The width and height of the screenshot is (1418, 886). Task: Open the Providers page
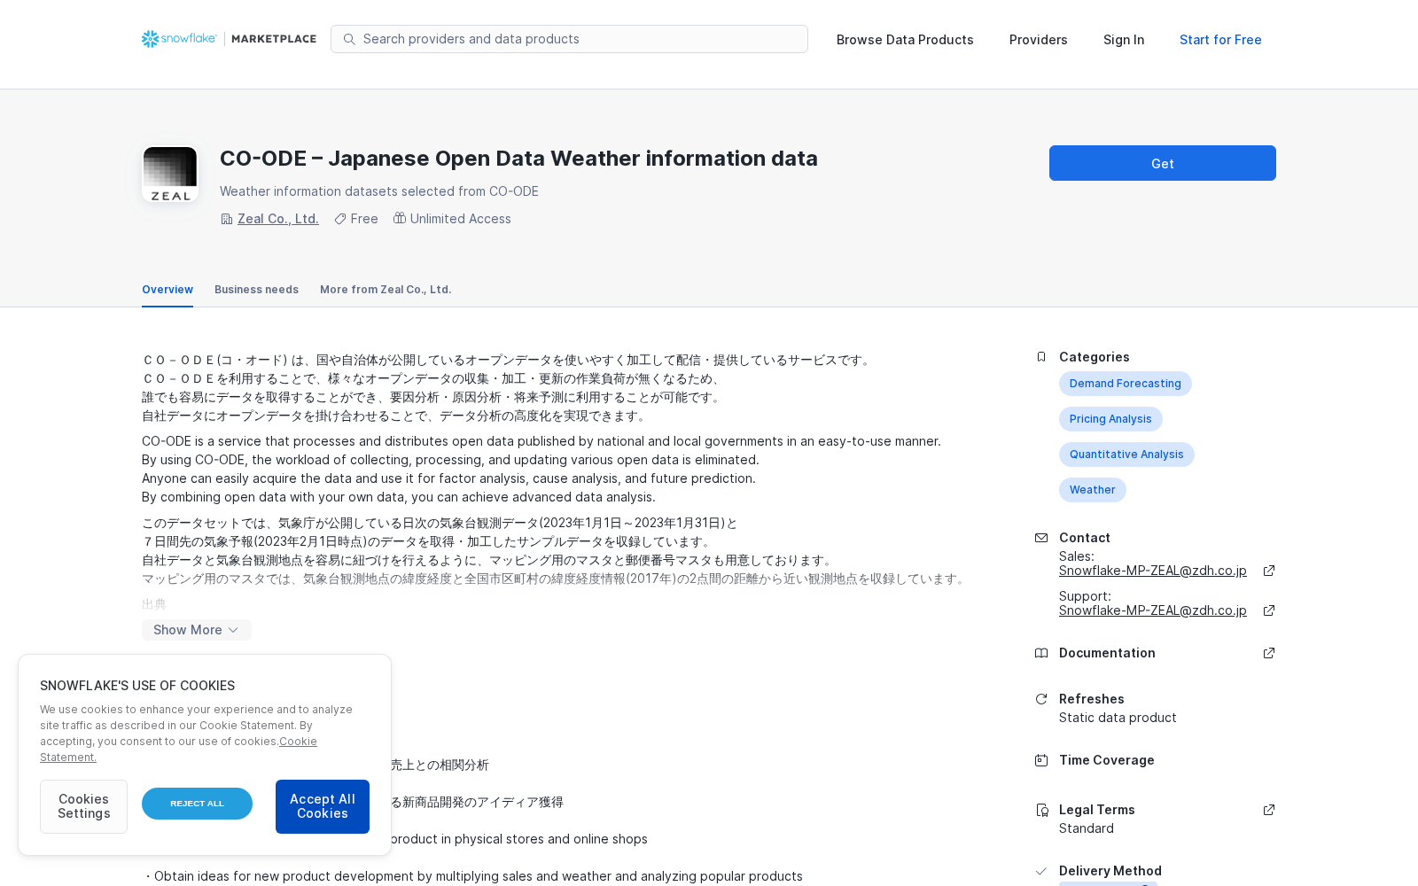click(1038, 40)
